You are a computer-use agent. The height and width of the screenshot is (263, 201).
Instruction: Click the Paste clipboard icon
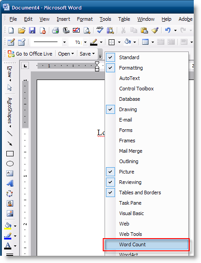click(x=144, y=31)
